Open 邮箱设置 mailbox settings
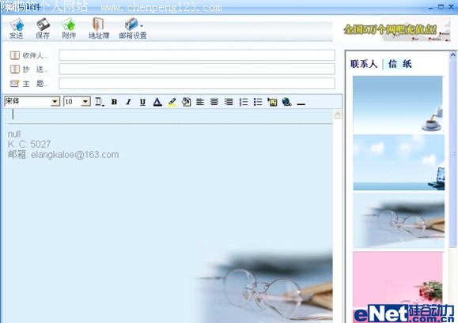This screenshot has height=323, width=458. click(x=133, y=28)
